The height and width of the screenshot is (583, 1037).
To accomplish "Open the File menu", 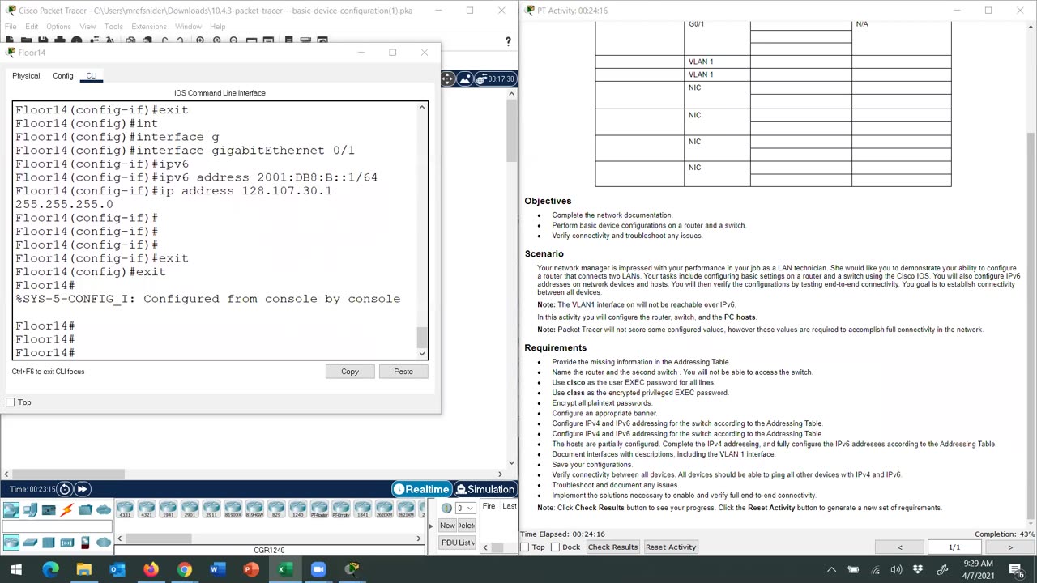I will tap(11, 27).
